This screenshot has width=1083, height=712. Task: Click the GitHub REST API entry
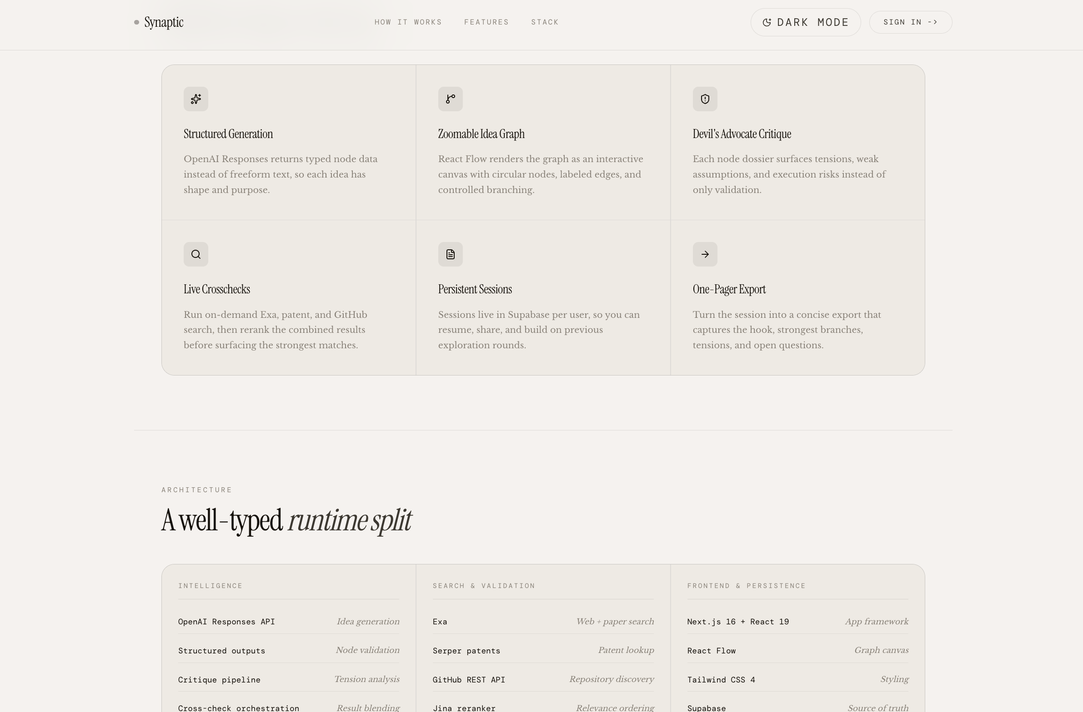click(x=469, y=680)
